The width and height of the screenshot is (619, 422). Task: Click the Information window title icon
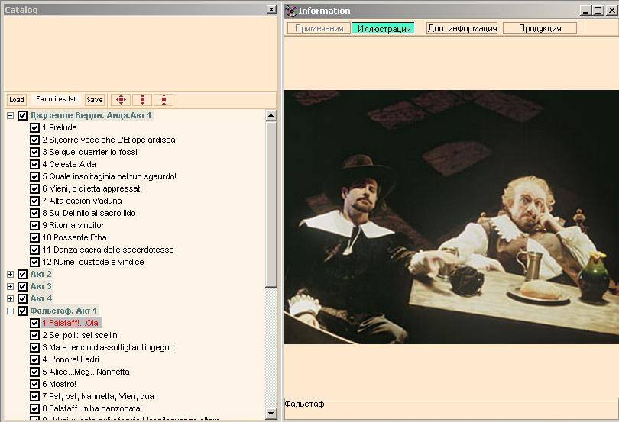291,11
